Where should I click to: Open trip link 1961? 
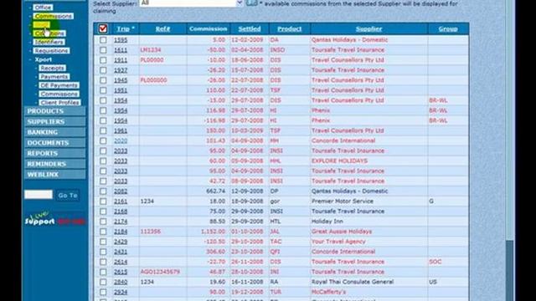[x=121, y=130]
